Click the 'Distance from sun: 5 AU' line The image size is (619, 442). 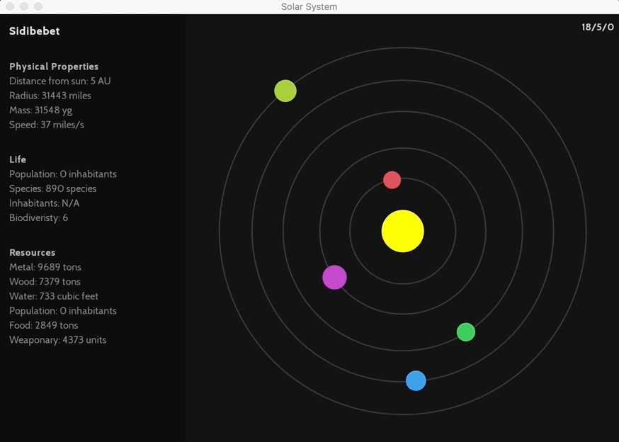coord(60,81)
